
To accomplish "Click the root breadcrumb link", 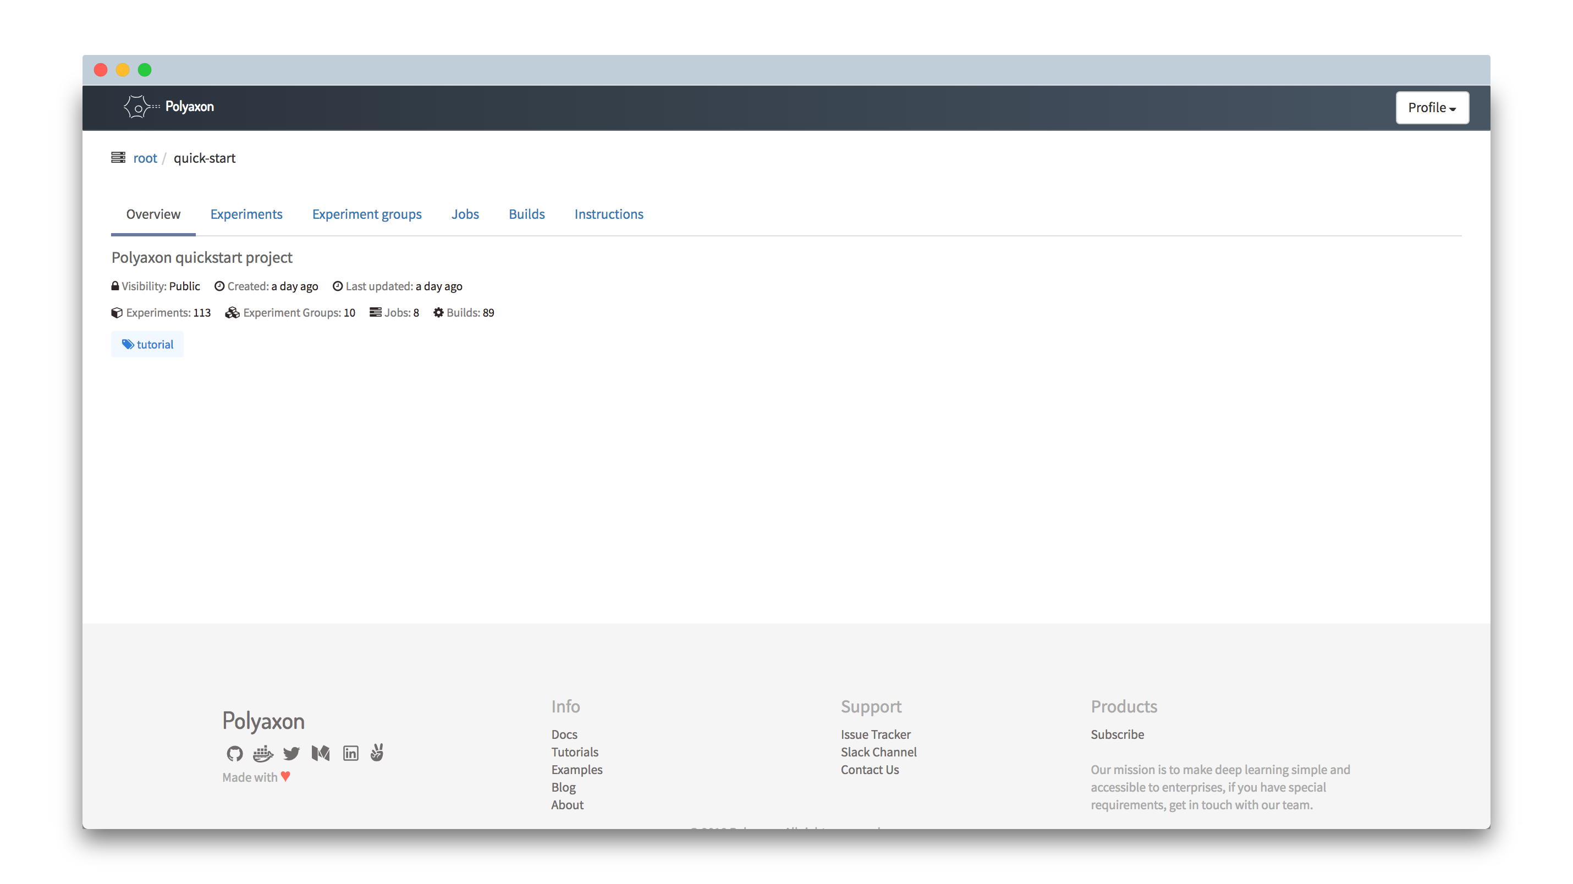I will (145, 158).
